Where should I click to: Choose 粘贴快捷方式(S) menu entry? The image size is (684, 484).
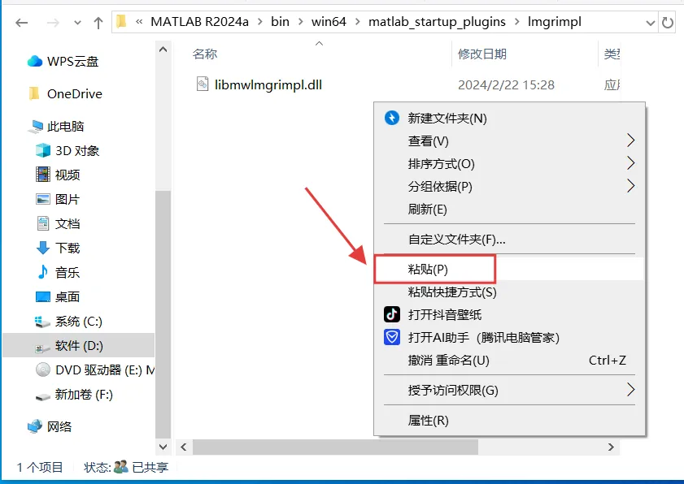[509, 292]
